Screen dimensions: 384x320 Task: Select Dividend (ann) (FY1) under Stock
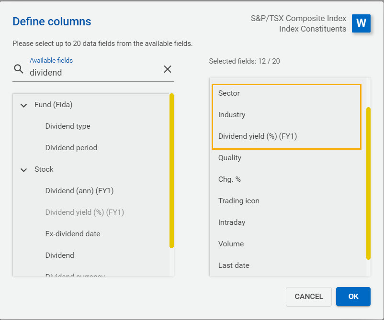[79, 190]
